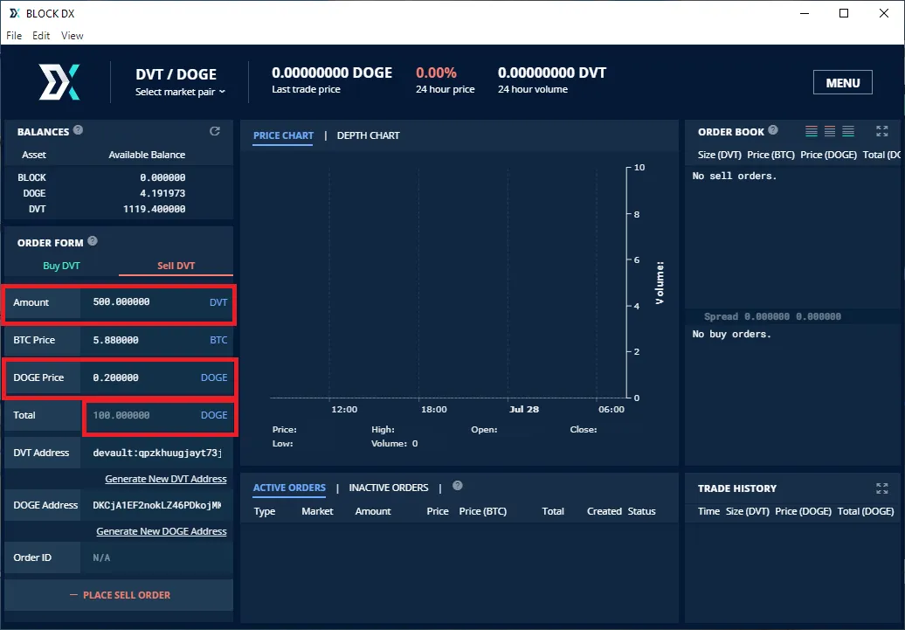Click the Block DX logo in header

pos(59,82)
